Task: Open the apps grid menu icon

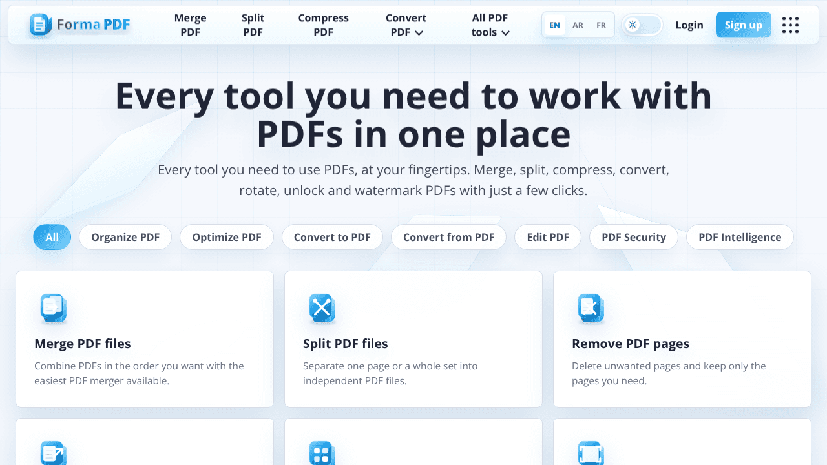Action: (x=790, y=25)
